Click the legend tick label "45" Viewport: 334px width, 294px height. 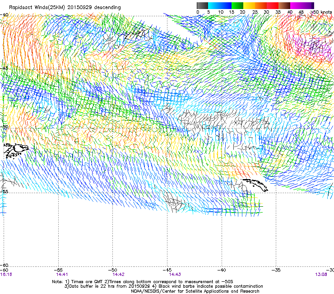301,12
